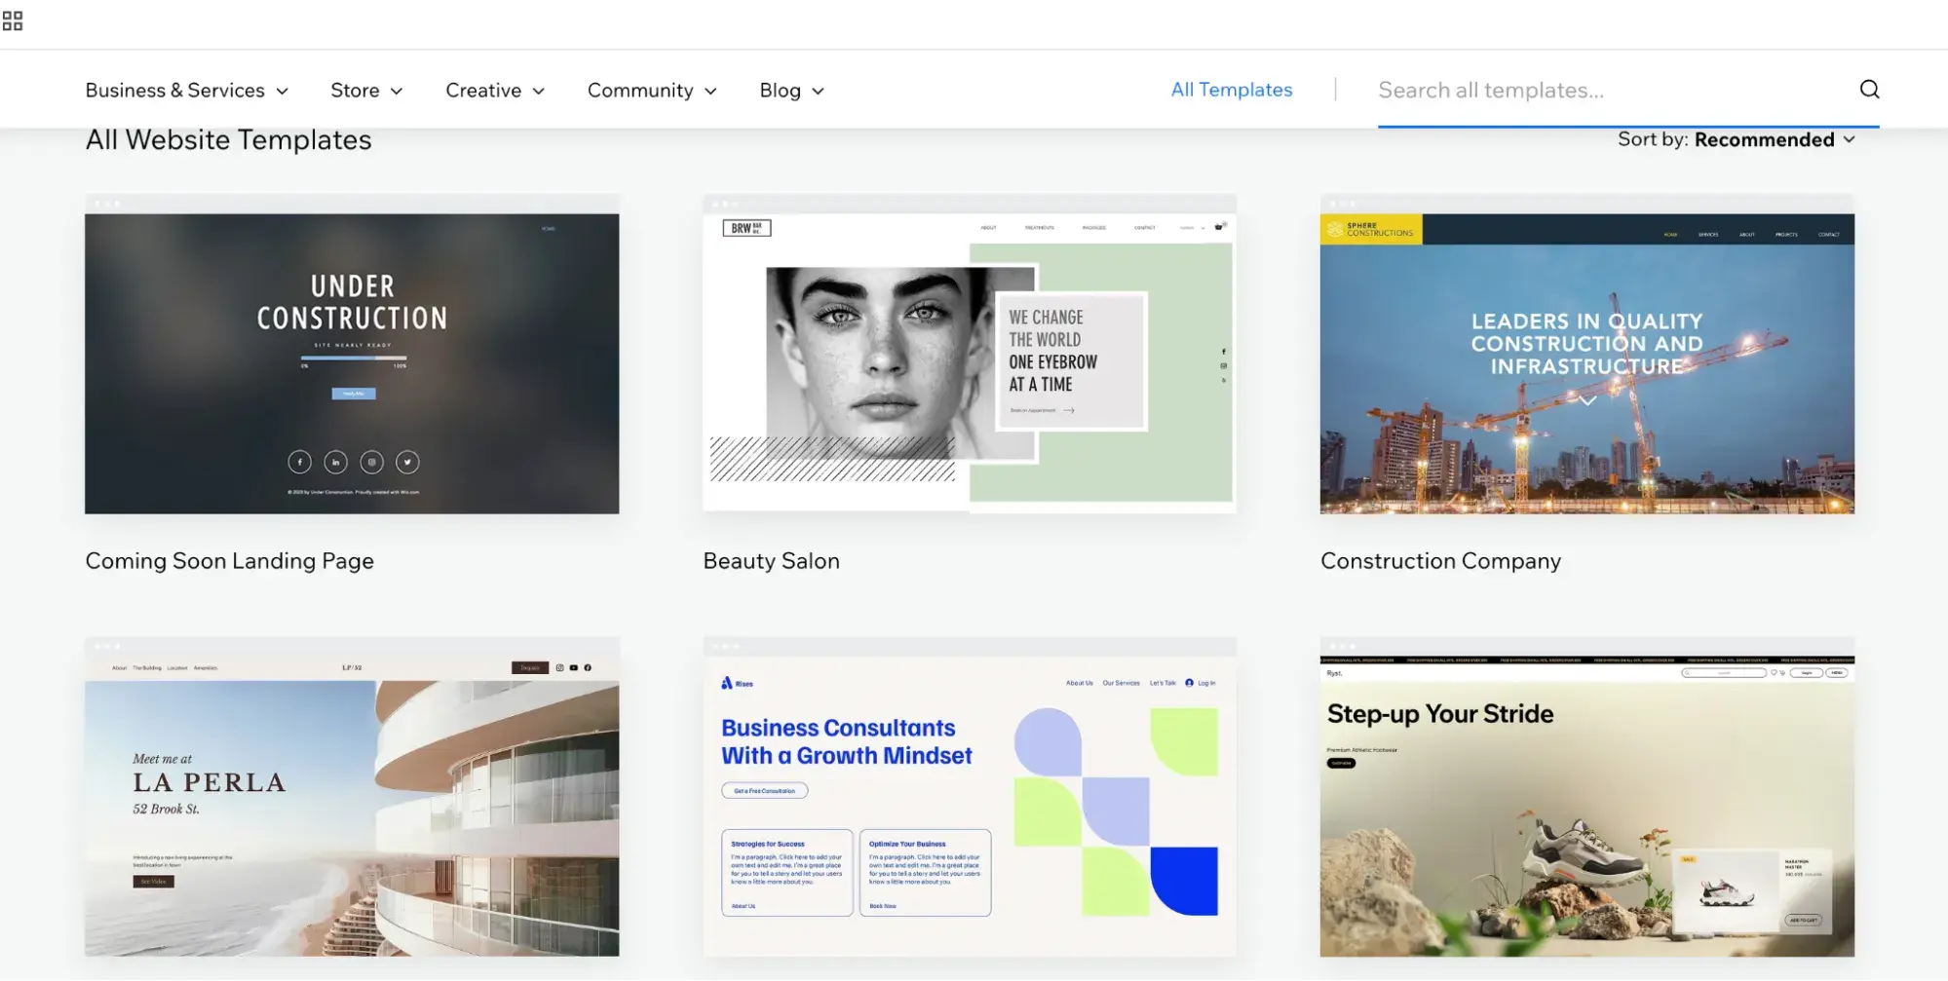1948x981 pixels.
Task: Click LinkedIn icon in Coming Soon template
Action: pyautogui.click(x=335, y=462)
